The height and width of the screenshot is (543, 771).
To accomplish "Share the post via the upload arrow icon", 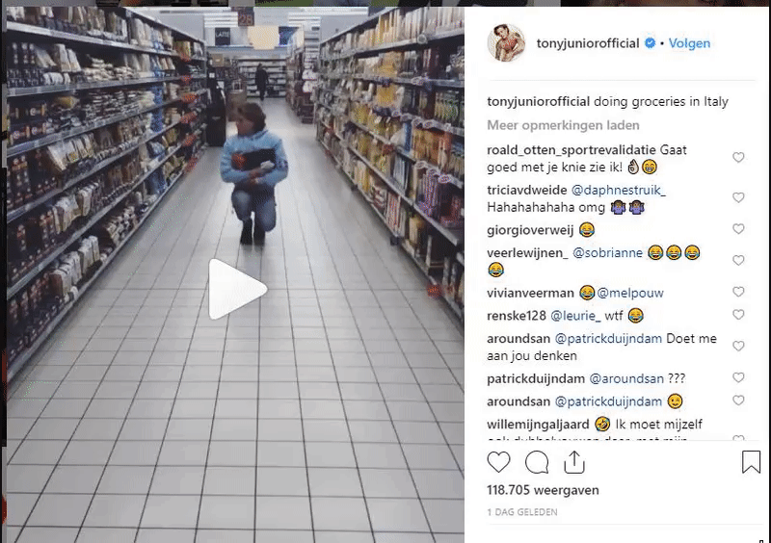I will [x=574, y=462].
